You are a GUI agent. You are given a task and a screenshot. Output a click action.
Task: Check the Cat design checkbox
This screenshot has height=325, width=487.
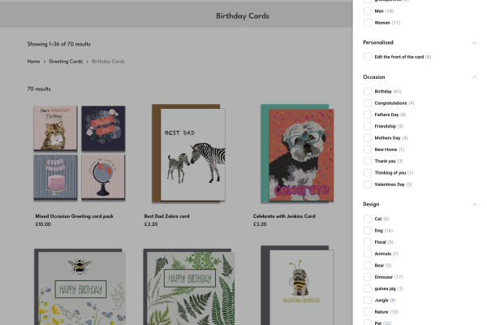368,219
